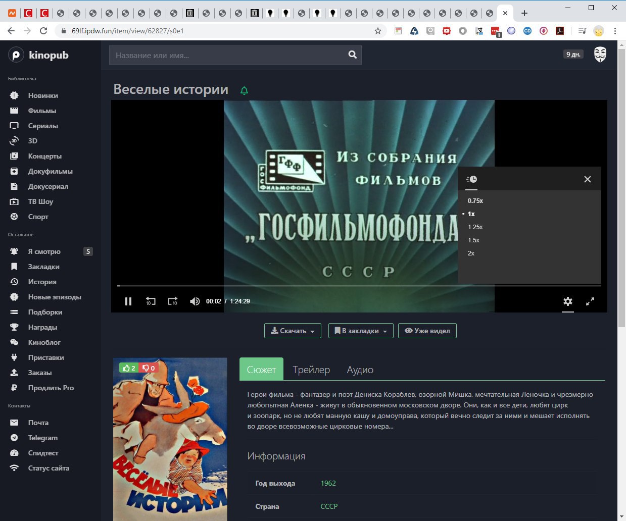626x521 pixels.
Task: Open Докусериал section
Action: pyautogui.click(x=48, y=186)
